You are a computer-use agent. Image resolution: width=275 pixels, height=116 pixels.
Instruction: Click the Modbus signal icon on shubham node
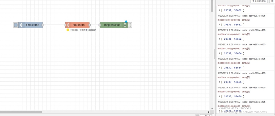click(68, 25)
